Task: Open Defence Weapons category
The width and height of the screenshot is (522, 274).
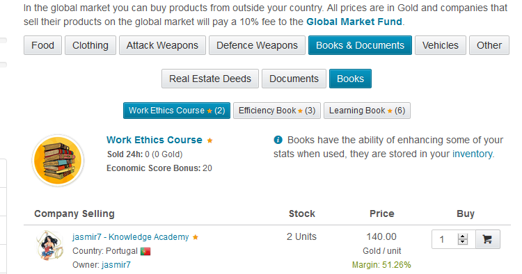Action: point(257,45)
